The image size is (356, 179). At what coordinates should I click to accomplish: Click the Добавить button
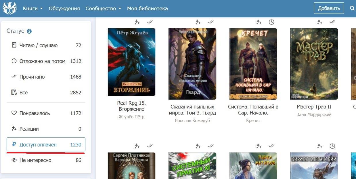coord(329,8)
